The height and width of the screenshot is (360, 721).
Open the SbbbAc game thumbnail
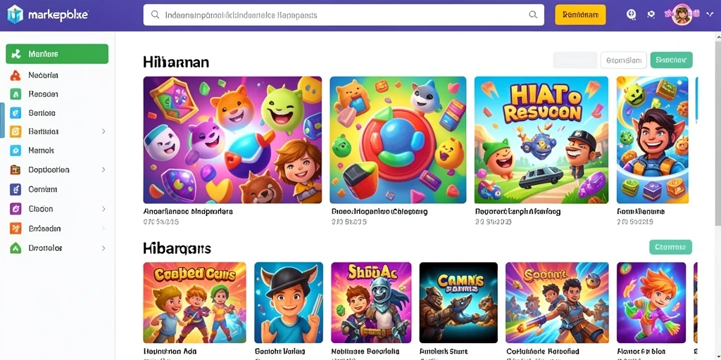pos(371,302)
